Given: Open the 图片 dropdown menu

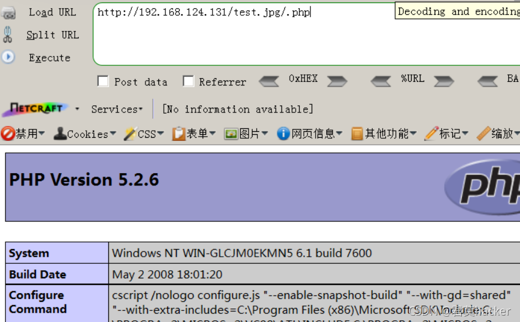Looking at the screenshot, I should coord(264,133).
